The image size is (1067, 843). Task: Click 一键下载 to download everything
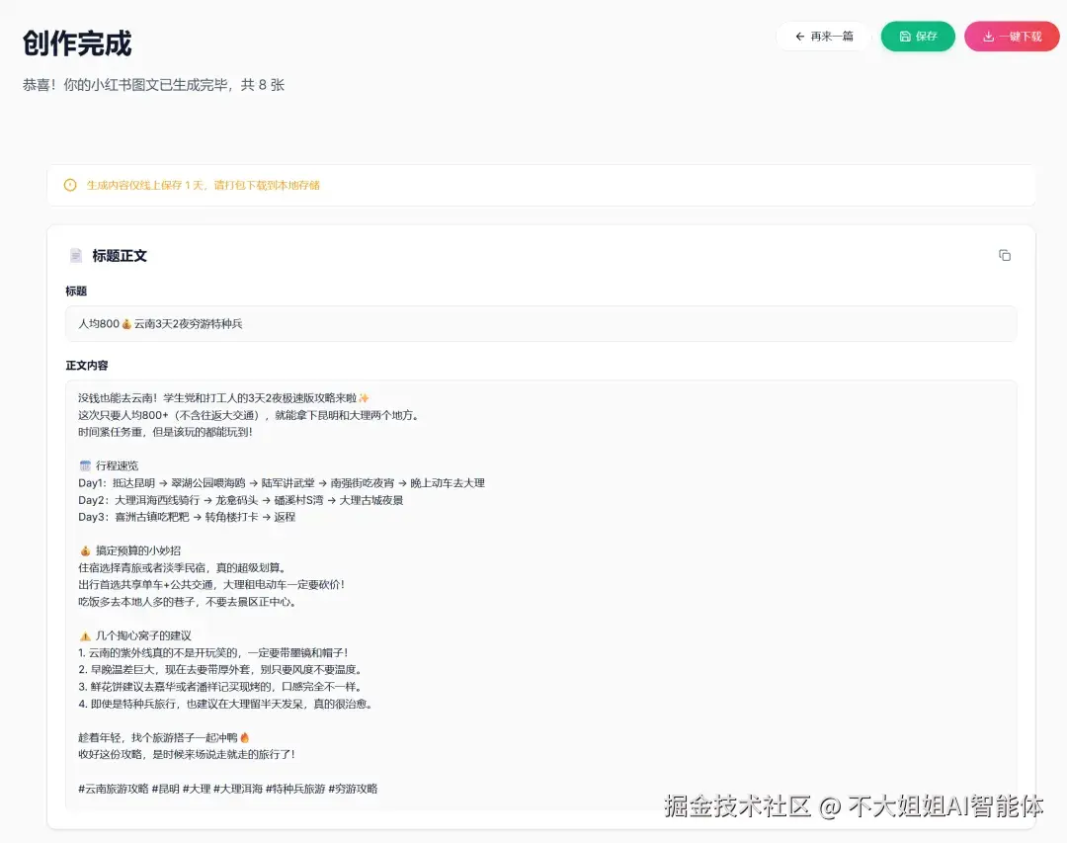click(x=1012, y=36)
